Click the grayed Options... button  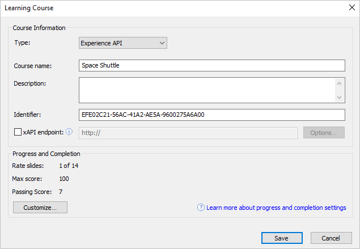(324, 133)
